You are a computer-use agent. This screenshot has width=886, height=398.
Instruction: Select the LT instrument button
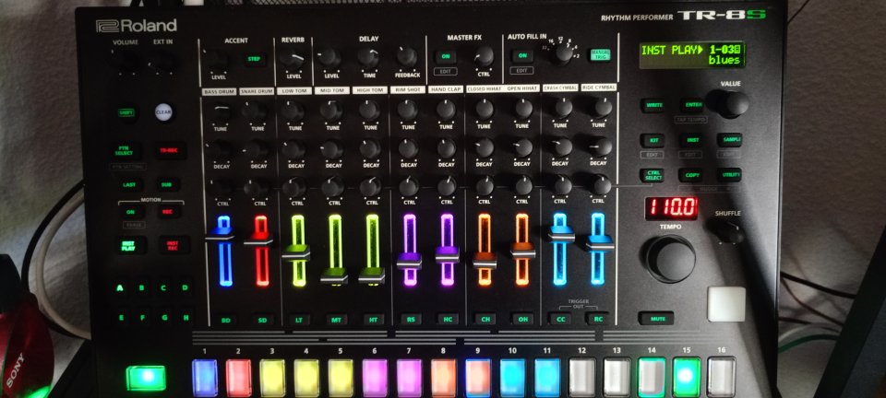[x=299, y=320]
